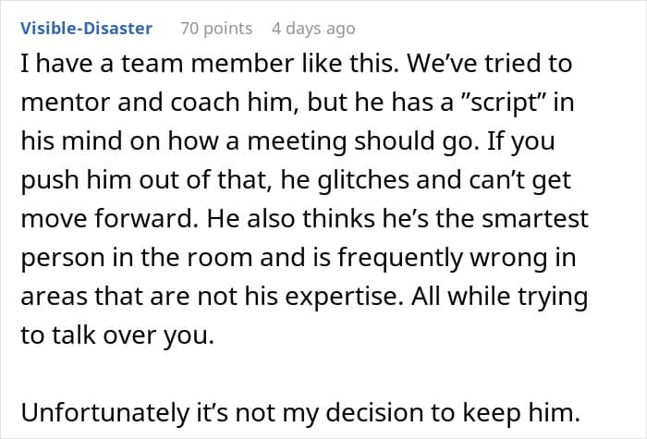Open the Visible-Disaster user profile link
This screenshot has width=647, height=439.
(x=86, y=29)
